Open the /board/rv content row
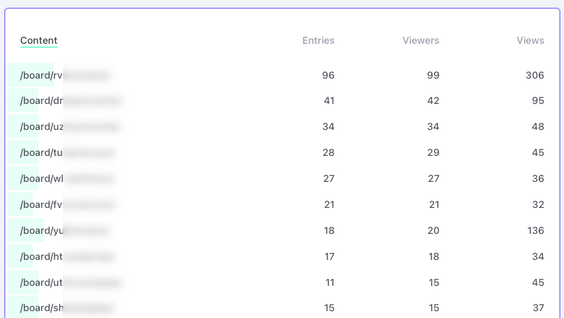This screenshot has height=318, width=564. 282,75
